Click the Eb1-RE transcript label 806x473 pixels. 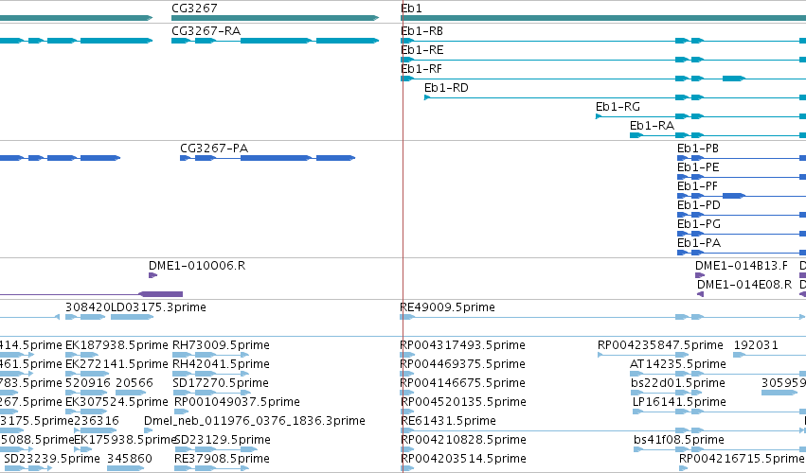422,50
